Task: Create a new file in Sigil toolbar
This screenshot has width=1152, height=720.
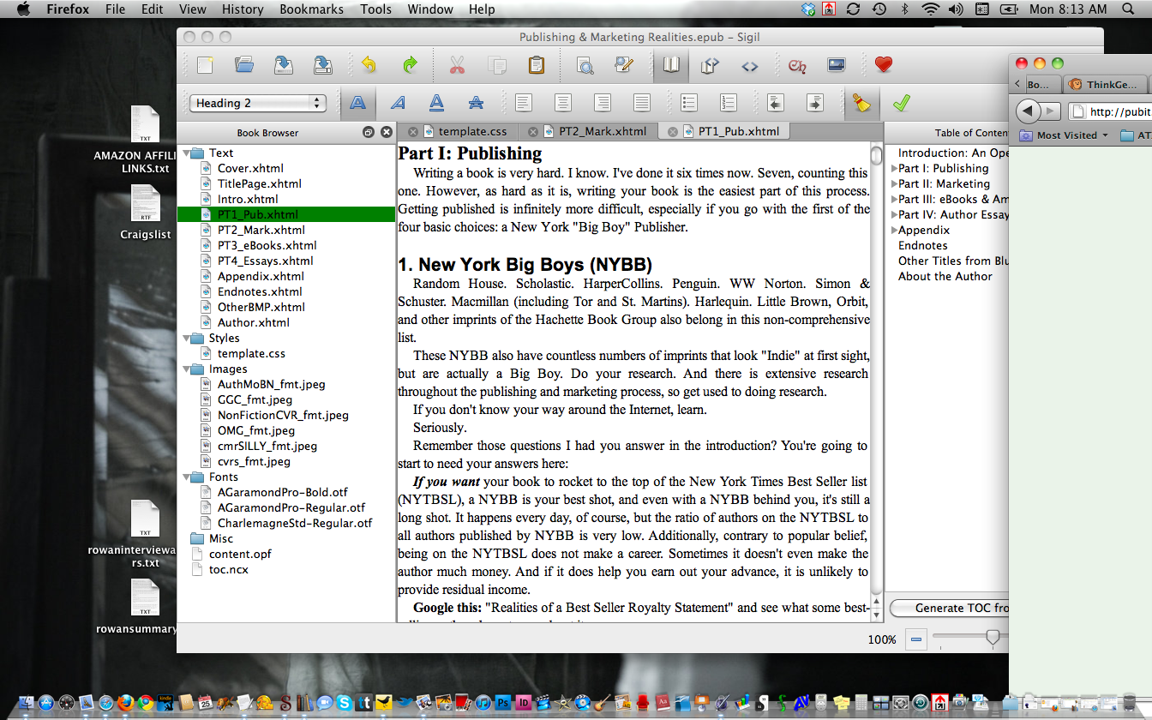Action: [205, 65]
